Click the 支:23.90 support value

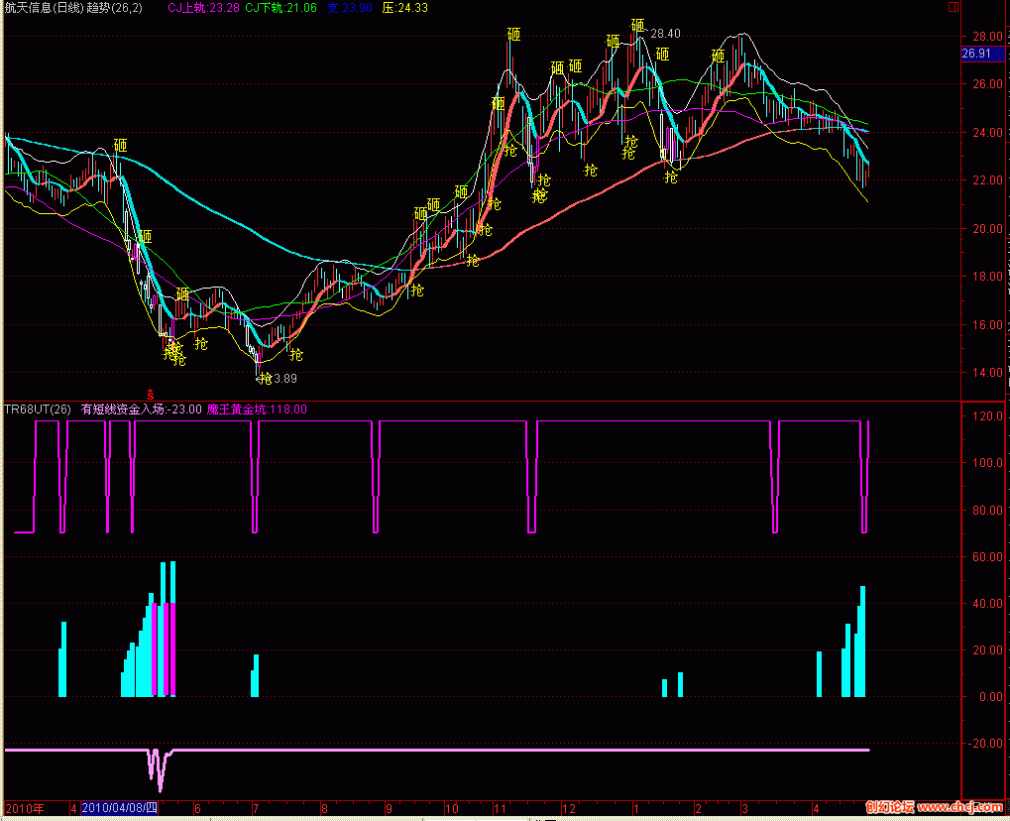pyautogui.click(x=349, y=8)
